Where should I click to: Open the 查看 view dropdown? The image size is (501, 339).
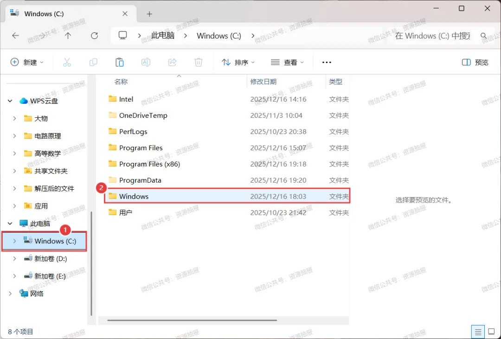pos(287,62)
